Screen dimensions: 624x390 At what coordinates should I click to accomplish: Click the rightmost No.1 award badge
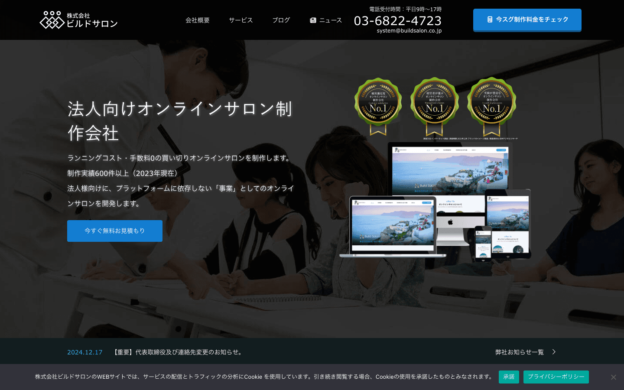tap(491, 106)
